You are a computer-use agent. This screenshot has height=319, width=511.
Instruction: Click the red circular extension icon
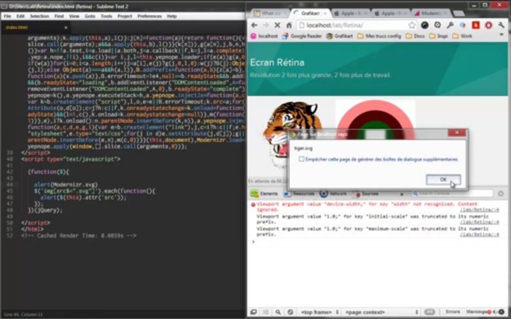click(x=488, y=25)
